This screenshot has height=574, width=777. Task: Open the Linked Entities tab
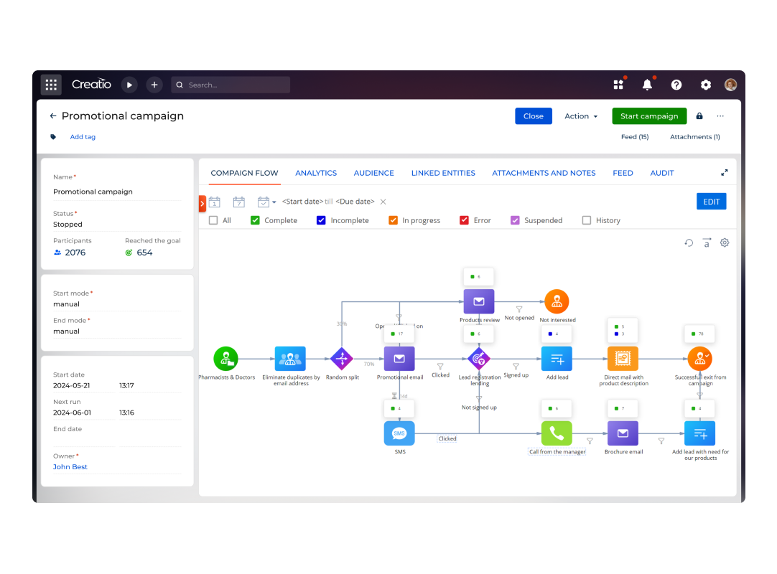[443, 173]
